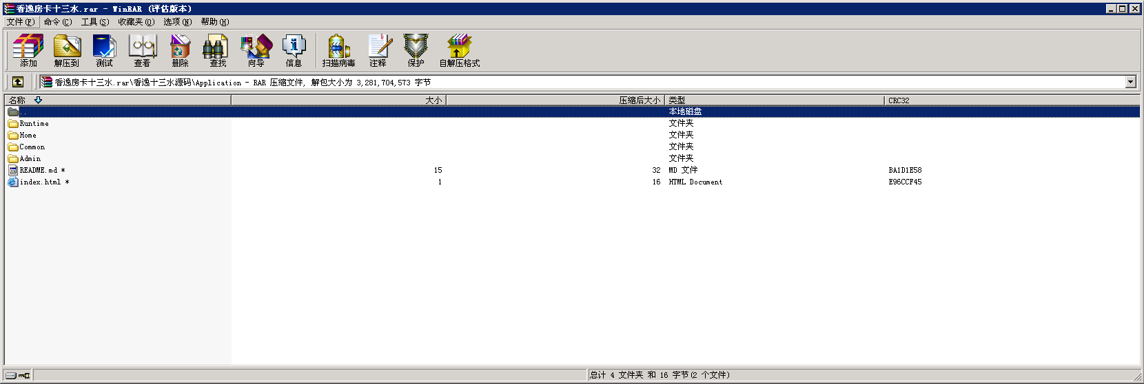Open the 查找 (Find) binoculars tool

[218, 50]
